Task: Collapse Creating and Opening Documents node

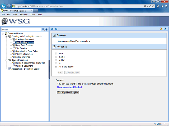Action: [x=6, y=37]
